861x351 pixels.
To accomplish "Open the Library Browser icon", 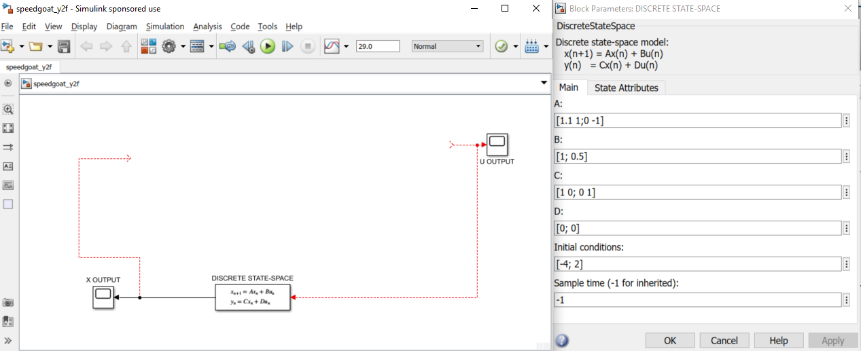I will [x=148, y=46].
